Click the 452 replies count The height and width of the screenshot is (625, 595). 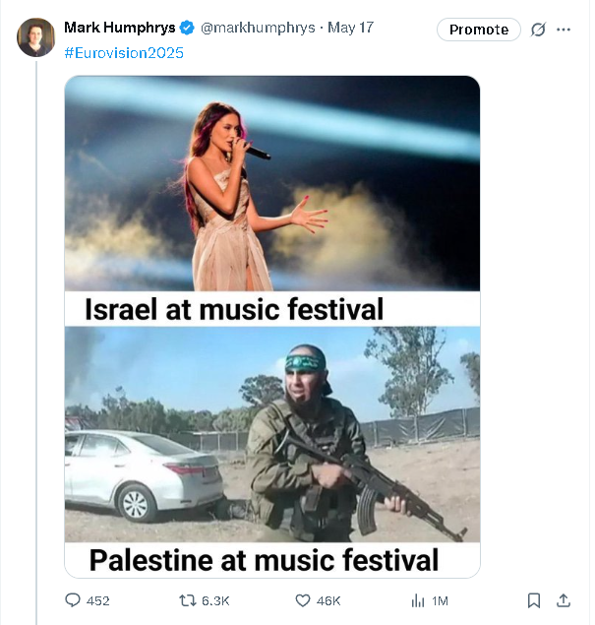tap(98, 600)
